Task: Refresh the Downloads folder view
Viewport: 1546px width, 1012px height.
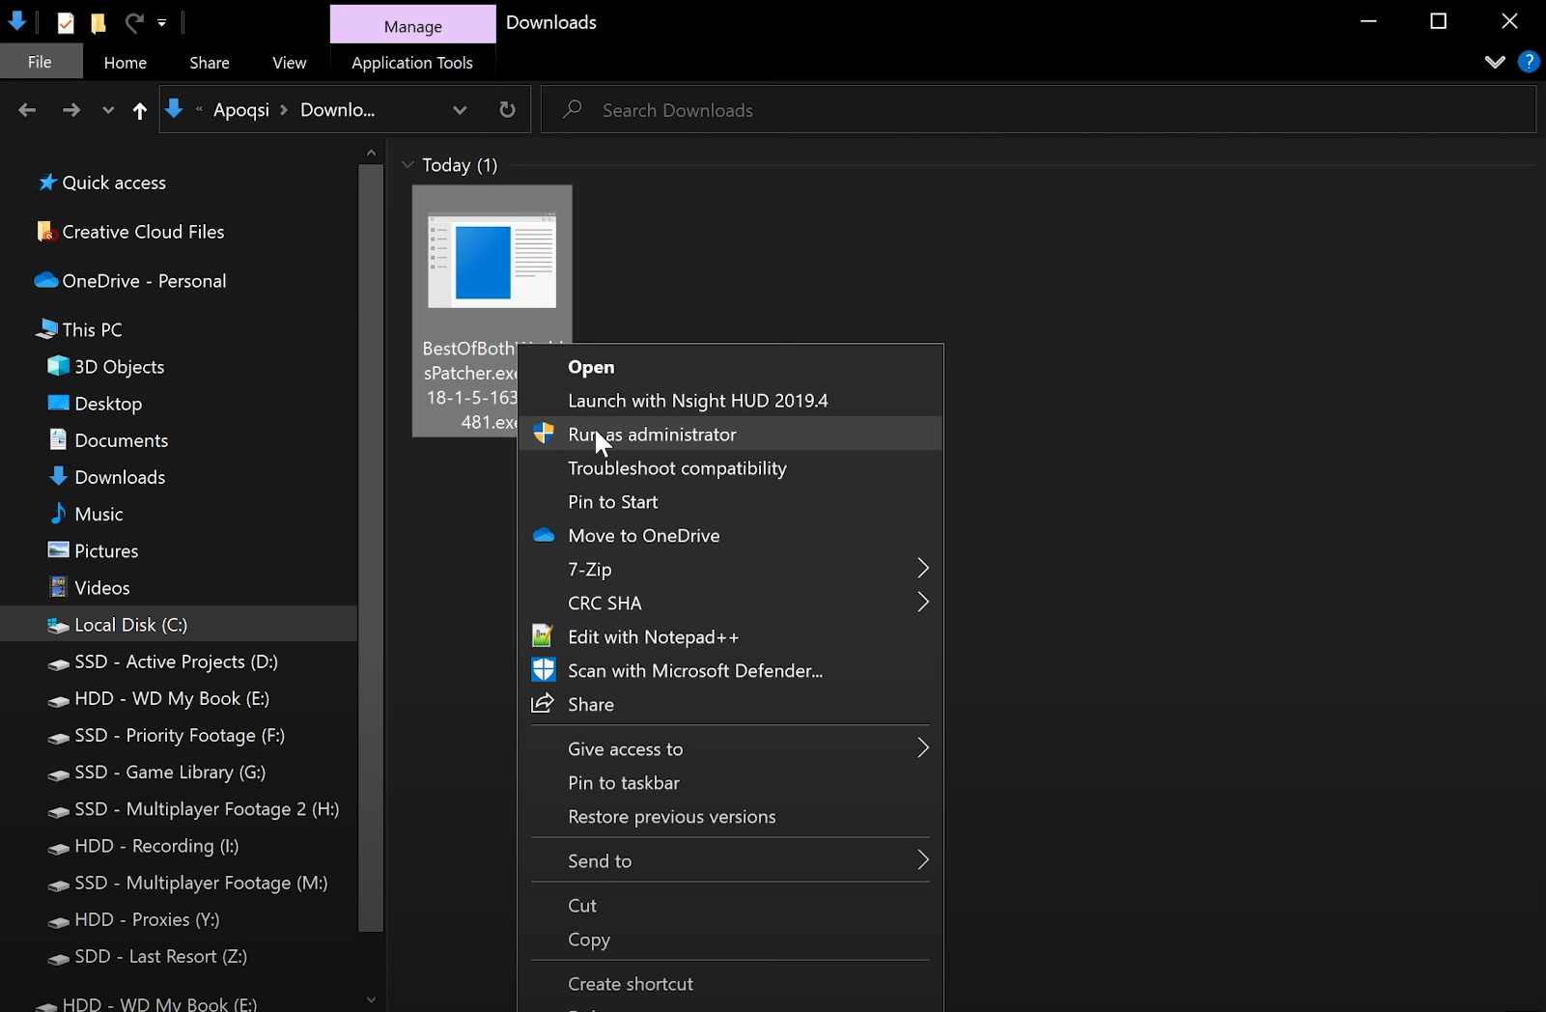Action: pyautogui.click(x=507, y=110)
